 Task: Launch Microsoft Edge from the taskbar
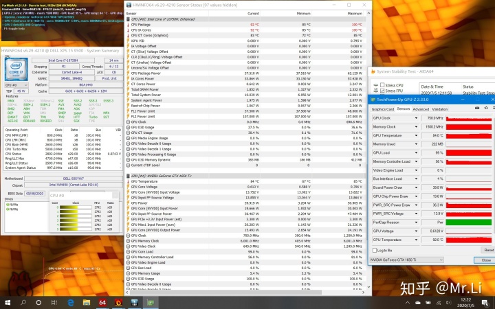71,302
